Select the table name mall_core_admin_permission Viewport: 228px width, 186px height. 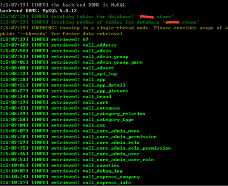[119, 137]
